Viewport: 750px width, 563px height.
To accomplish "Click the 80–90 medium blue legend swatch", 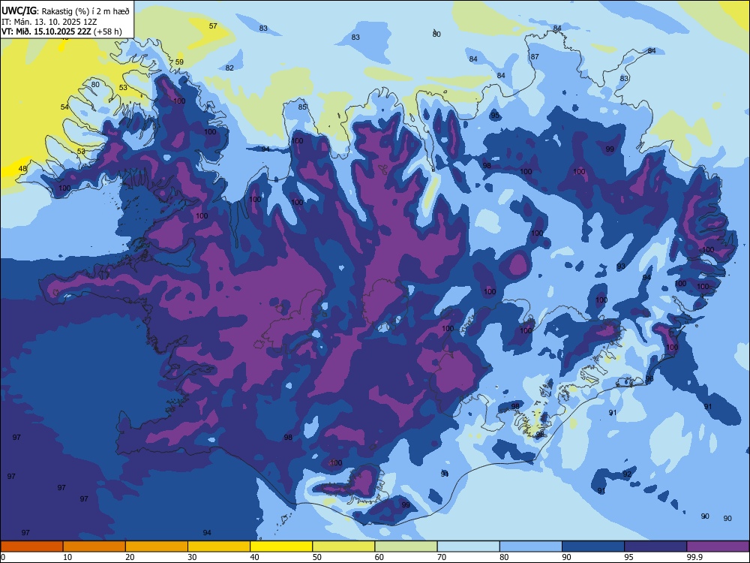I will pyautogui.click(x=530, y=546).
